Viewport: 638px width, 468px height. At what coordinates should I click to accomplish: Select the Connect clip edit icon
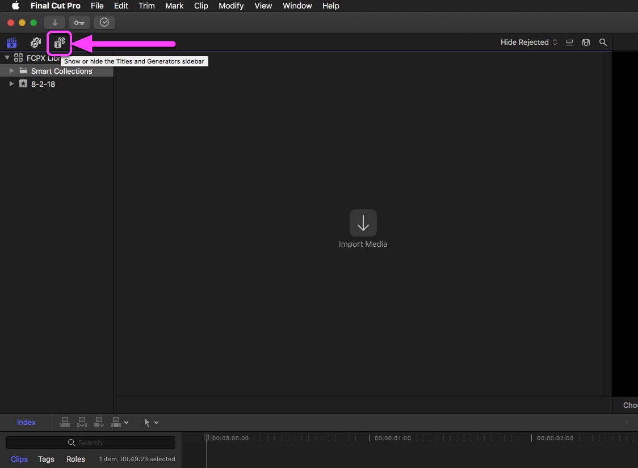tap(65, 422)
